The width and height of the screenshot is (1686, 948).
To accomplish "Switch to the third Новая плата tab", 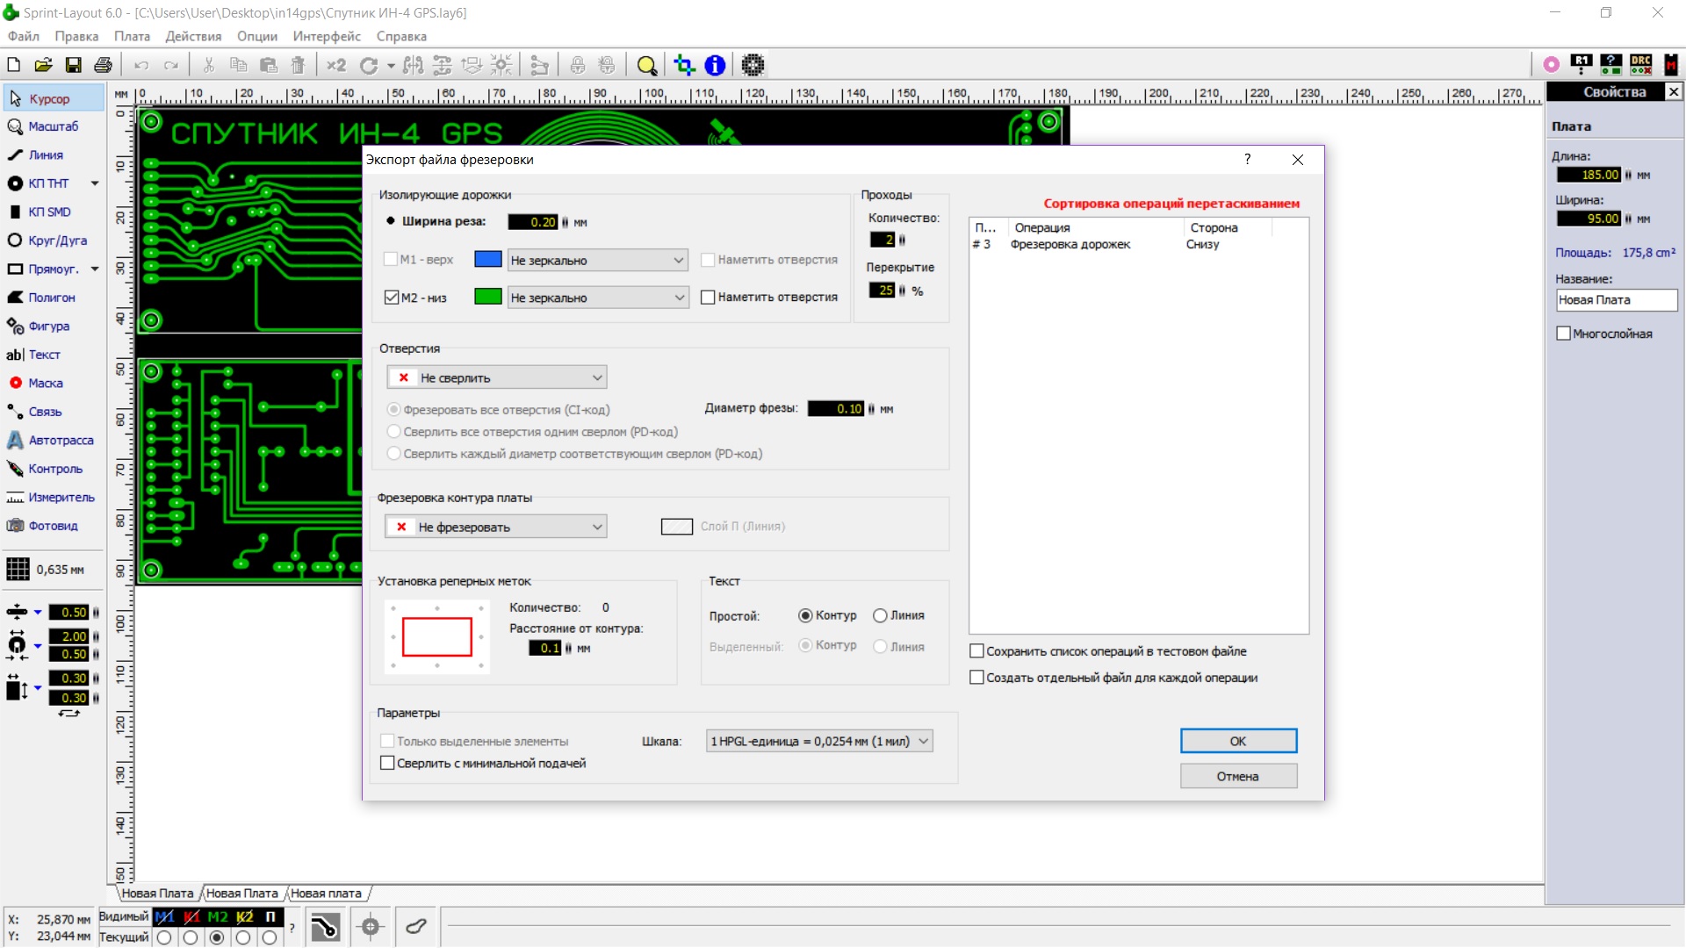I will pyautogui.click(x=326, y=893).
